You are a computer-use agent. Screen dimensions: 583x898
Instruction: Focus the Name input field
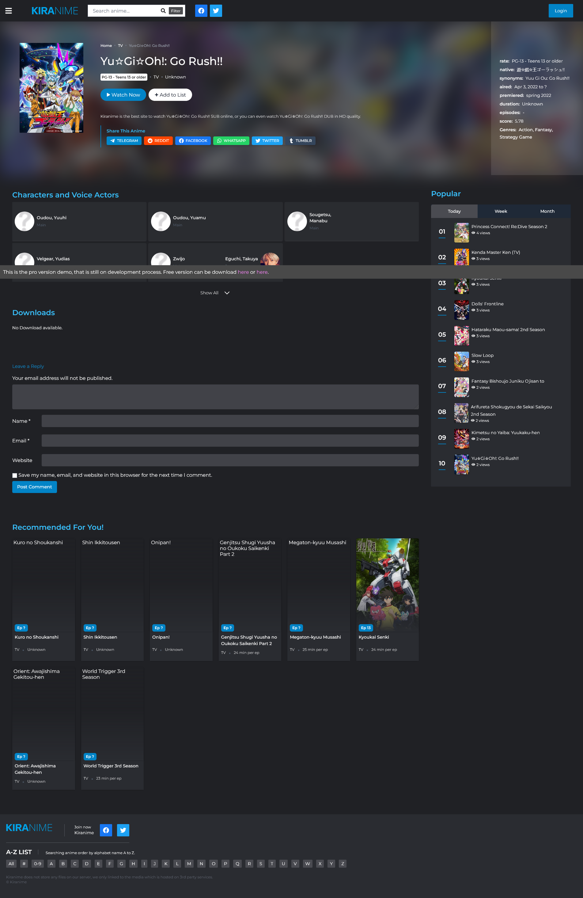point(230,421)
